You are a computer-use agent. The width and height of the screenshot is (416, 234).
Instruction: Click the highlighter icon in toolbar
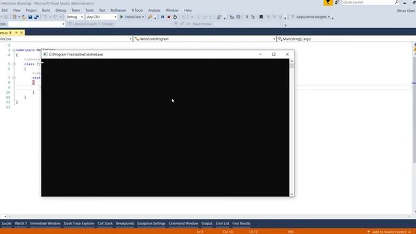[x=218, y=17]
